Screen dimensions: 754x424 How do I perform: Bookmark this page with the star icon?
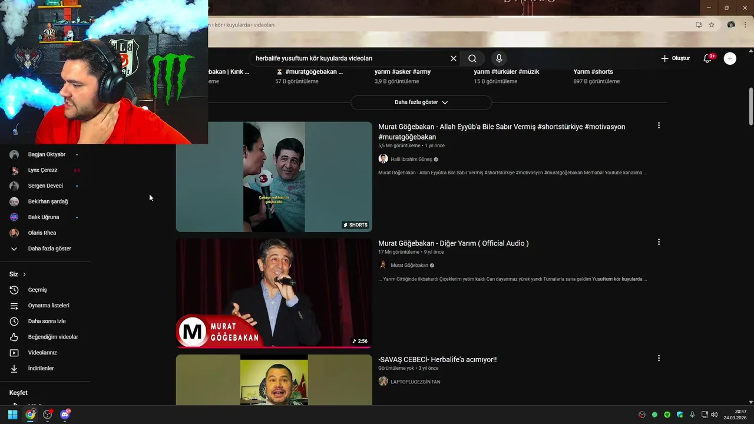712,25
